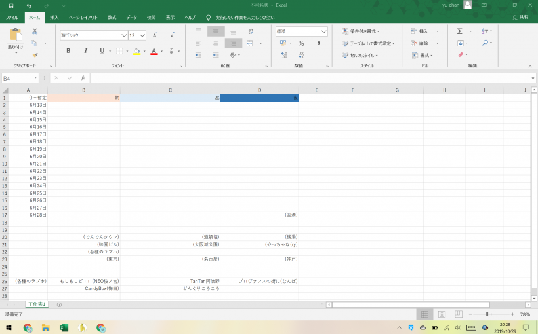Toggle Middle Align vertical alignment
The width and height of the screenshot is (538, 334).
(216, 31)
